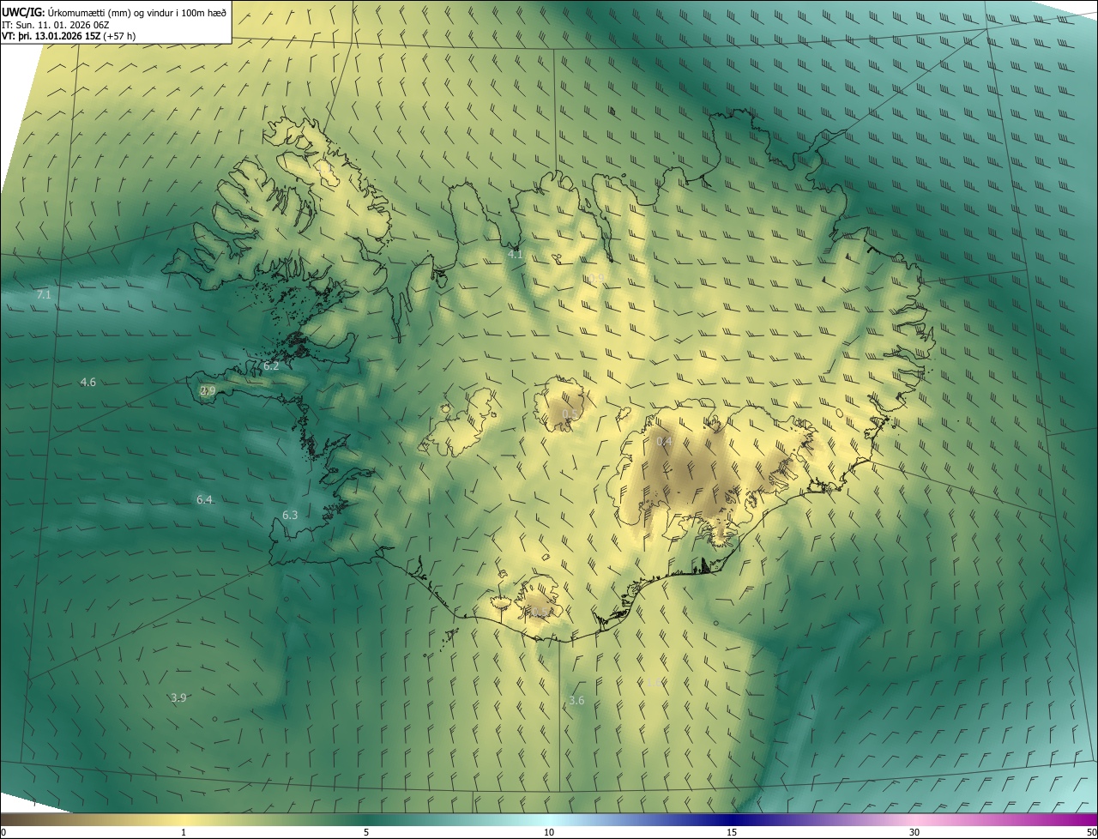Click the 3.9 value label
The width and height of the screenshot is (1098, 839).
tap(178, 698)
